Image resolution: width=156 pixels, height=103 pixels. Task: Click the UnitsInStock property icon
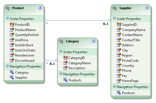point(12,45)
